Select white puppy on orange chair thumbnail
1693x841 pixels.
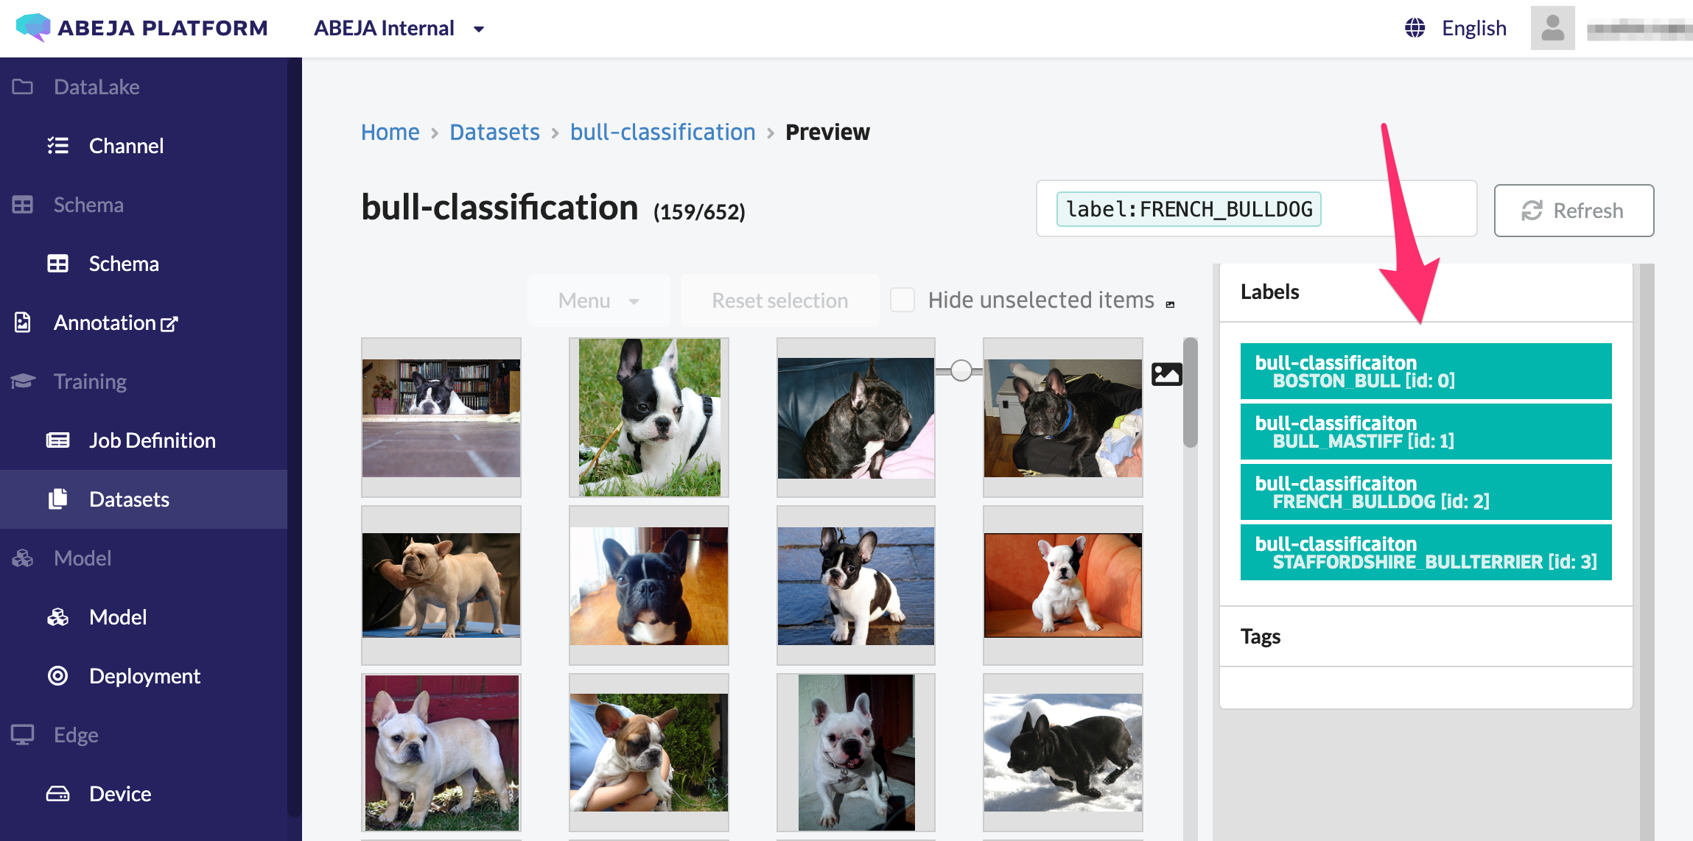[x=1062, y=585]
